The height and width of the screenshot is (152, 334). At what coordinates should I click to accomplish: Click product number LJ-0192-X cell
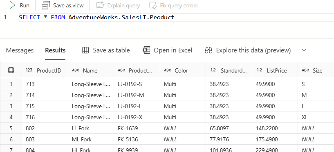click(x=137, y=117)
